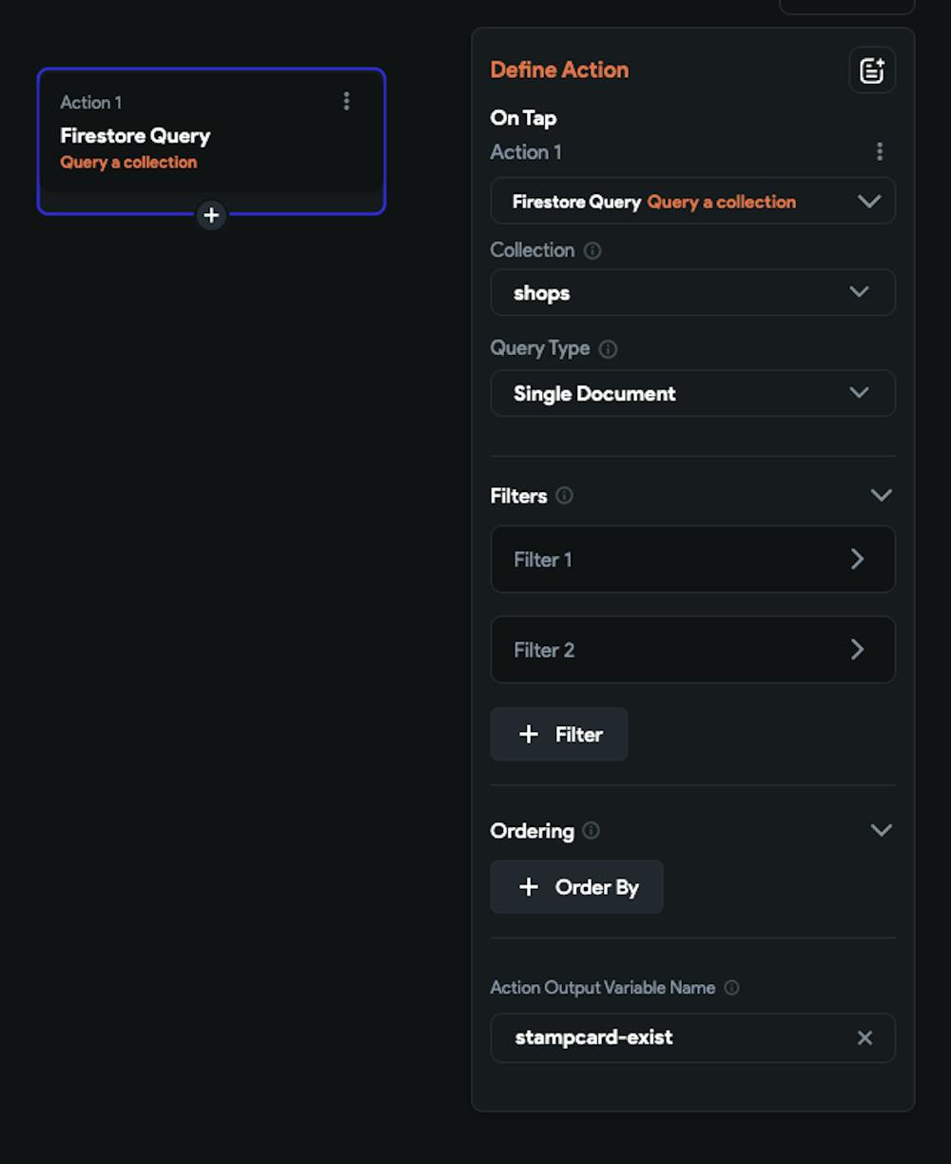Image resolution: width=951 pixels, height=1164 pixels.
Task: Open the three-dot menu on the Action 1 card
Action: [x=346, y=101]
